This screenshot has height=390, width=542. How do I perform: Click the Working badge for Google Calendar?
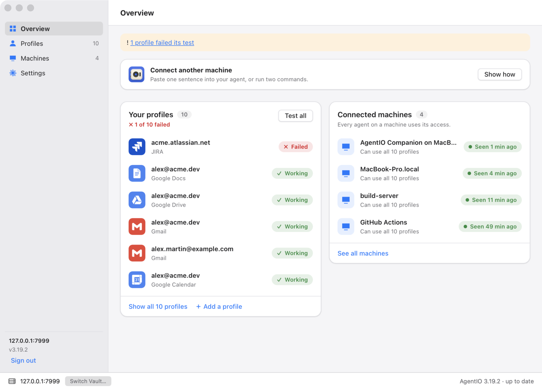(x=292, y=280)
